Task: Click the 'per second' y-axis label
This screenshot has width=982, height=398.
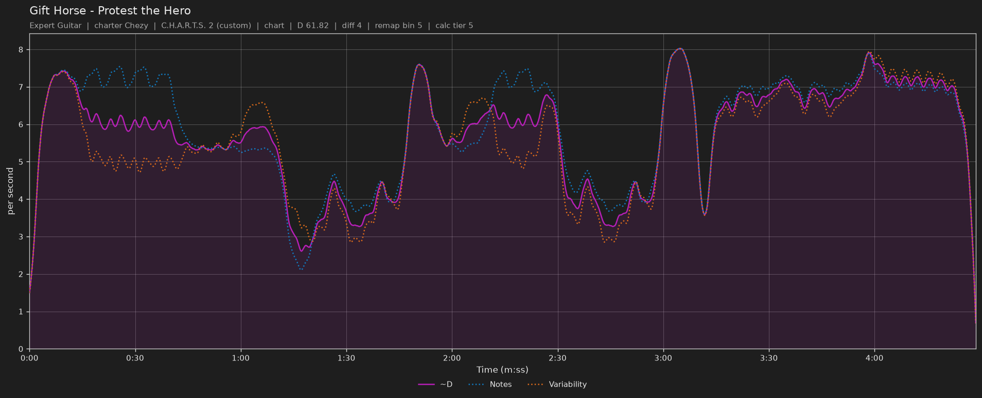Action: [10, 191]
